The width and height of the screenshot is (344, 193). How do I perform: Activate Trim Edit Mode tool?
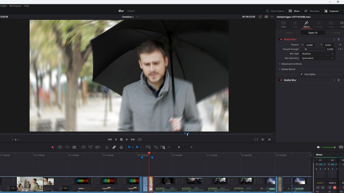pyautogui.click(x=60, y=147)
